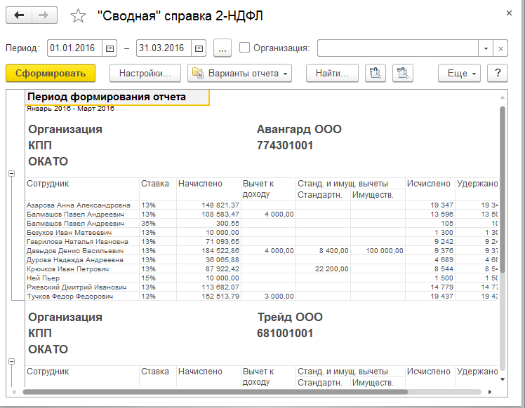525x408 pixels.
Task: Collapse the Авангард ООО group
Action: 11,173
